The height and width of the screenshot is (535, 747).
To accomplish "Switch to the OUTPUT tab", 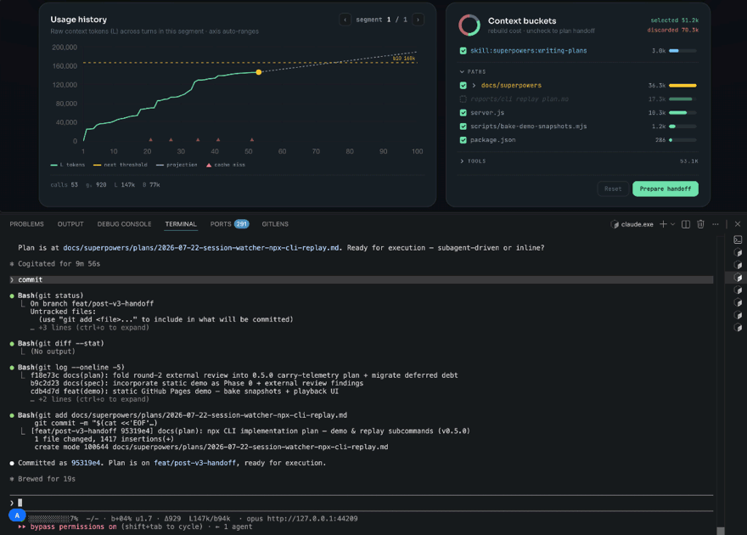I will point(70,224).
